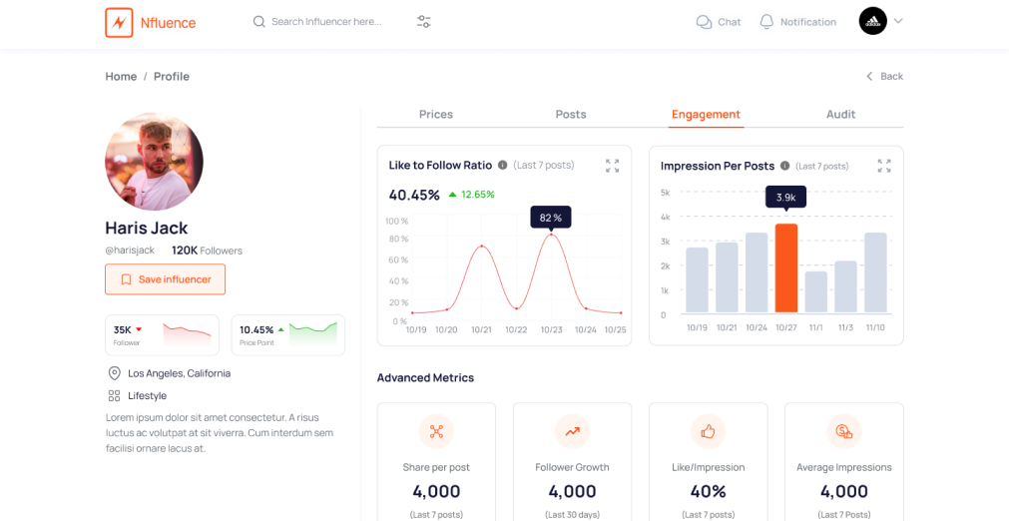
Task: Click info icon beside Impression Per Posts
Action: tap(785, 166)
